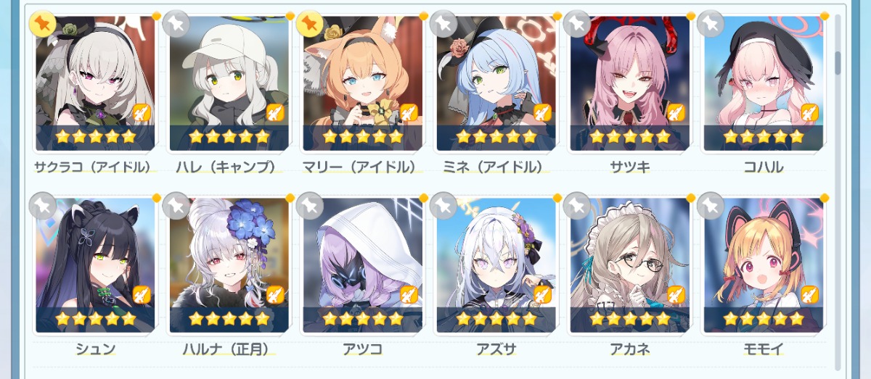The height and width of the screenshot is (379, 871).
Task: Select the name label ミネ（アイドル）
Action: coord(496,167)
